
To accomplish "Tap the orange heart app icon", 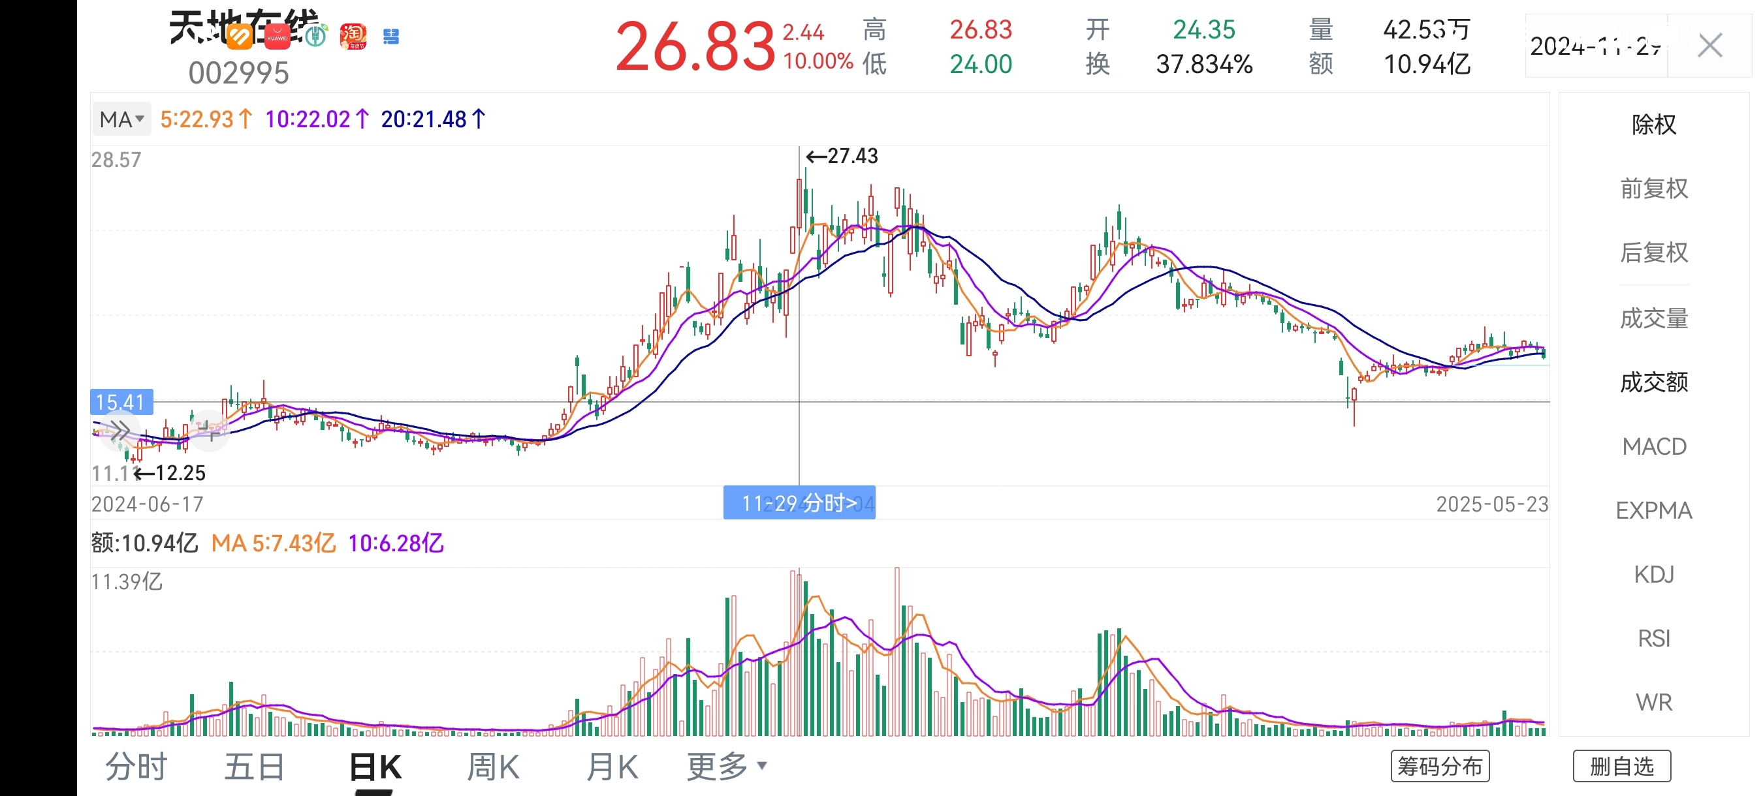I will (239, 37).
